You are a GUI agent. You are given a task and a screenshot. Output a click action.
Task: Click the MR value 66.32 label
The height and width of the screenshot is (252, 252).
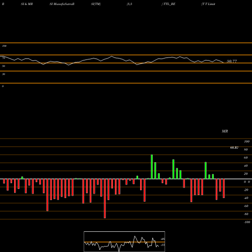pos(234,148)
